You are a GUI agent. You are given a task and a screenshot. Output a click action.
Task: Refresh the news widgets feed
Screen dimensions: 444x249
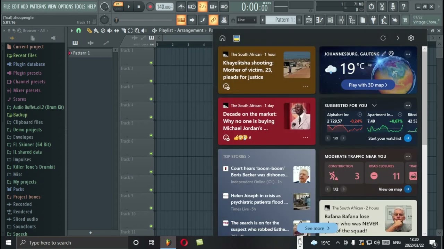point(383,38)
